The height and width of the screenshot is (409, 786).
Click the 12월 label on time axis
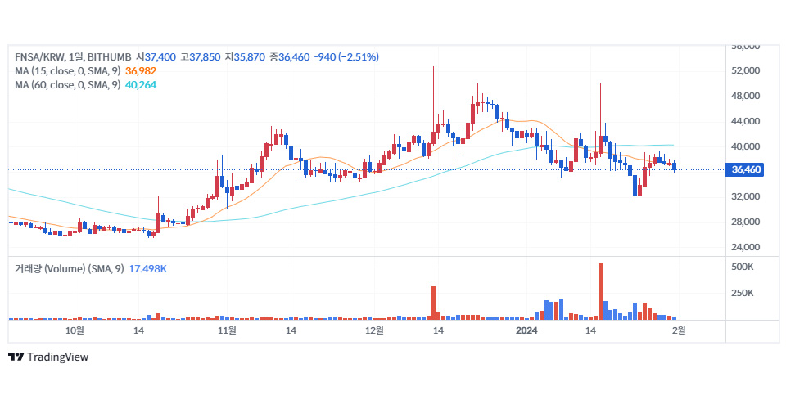[x=374, y=330]
